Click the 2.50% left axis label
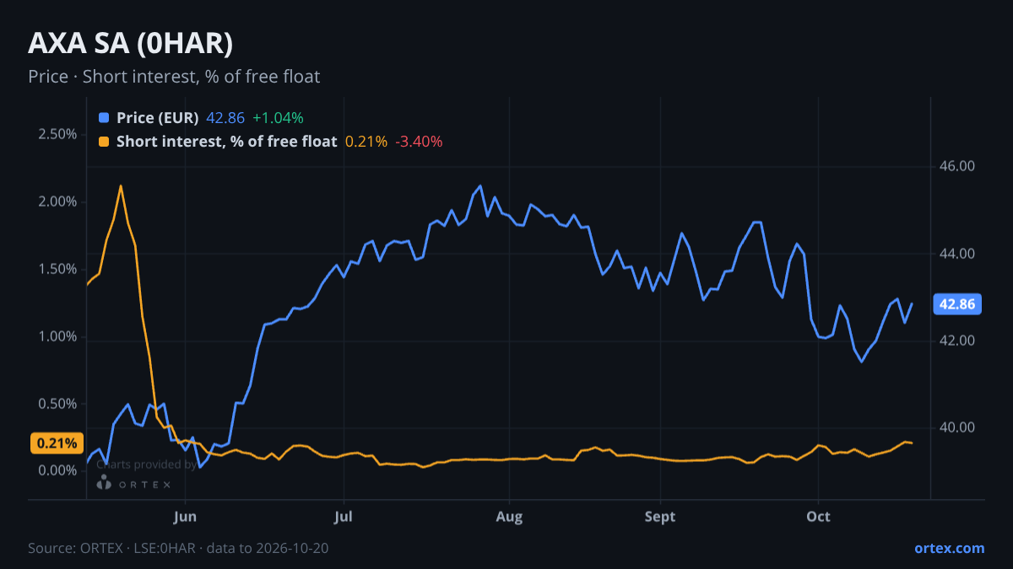The width and height of the screenshot is (1013, 569). (57, 135)
